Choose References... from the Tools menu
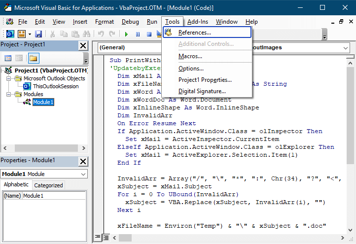Image resolution: width=356 pixels, height=244 pixels. (194, 33)
